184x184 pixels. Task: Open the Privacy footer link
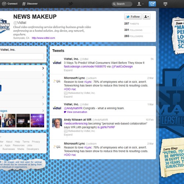pyautogui.click(x=36, y=142)
